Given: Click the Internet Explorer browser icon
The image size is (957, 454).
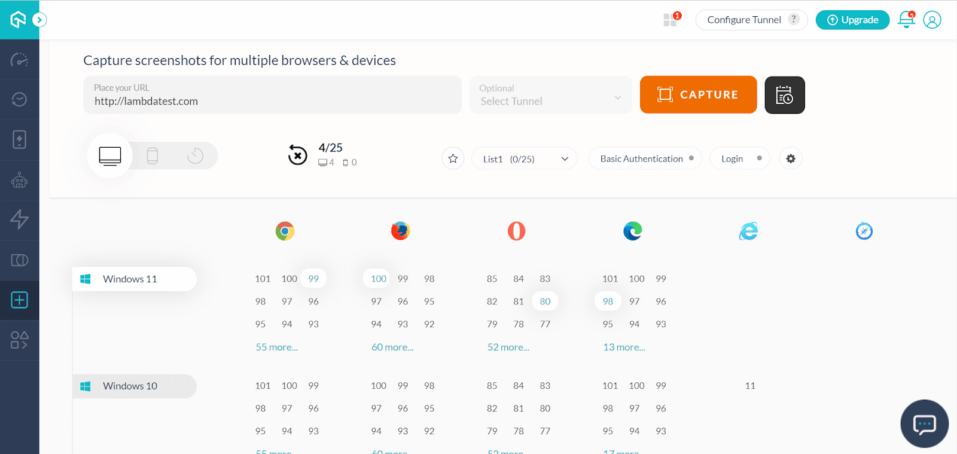Looking at the screenshot, I should pyautogui.click(x=748, y=231).
